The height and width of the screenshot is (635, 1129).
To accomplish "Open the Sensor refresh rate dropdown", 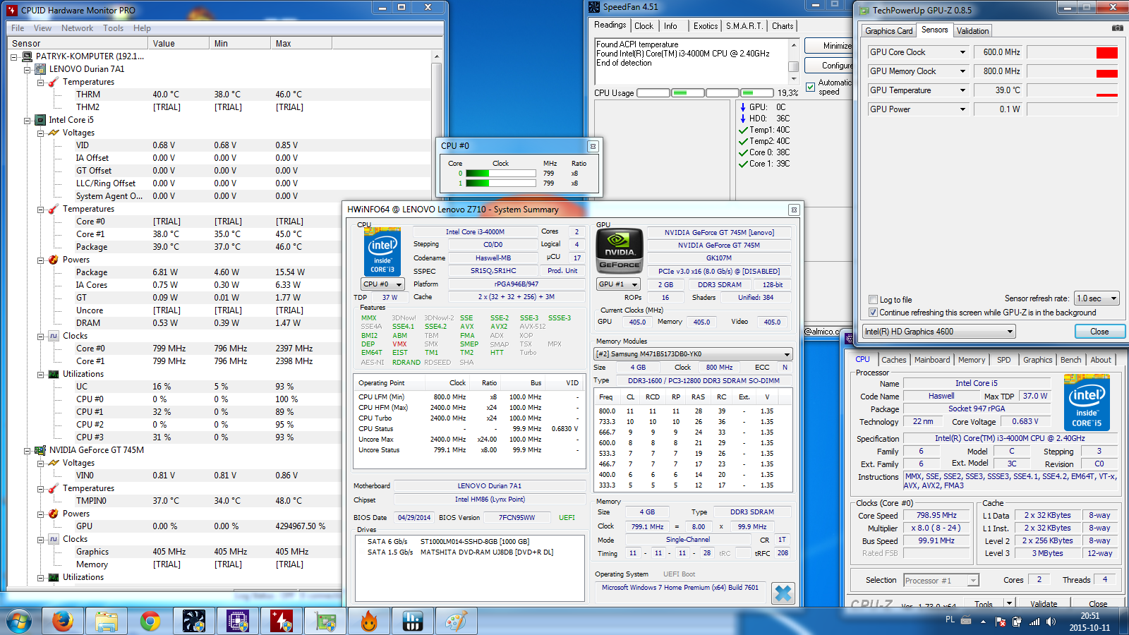I will click(x=1097, y=298).
